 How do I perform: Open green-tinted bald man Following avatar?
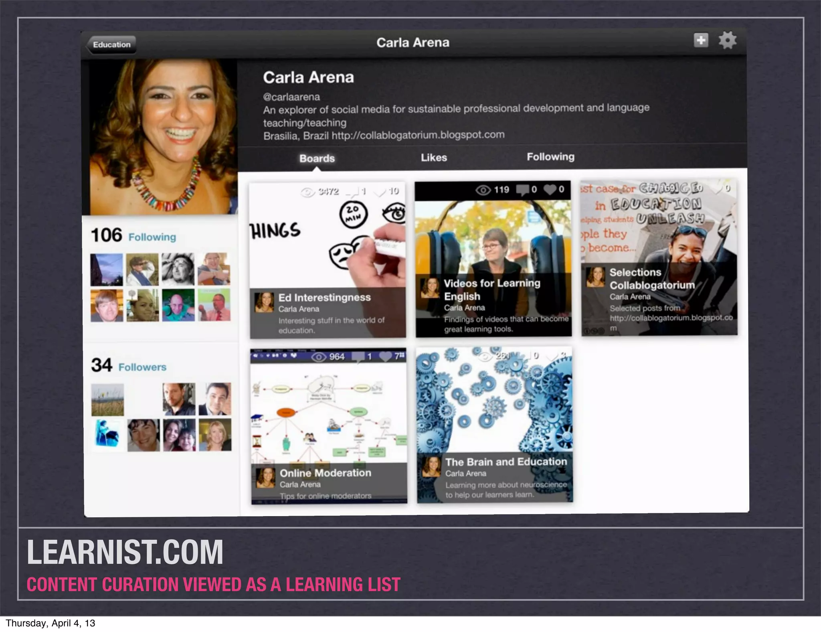pos(178,306)
